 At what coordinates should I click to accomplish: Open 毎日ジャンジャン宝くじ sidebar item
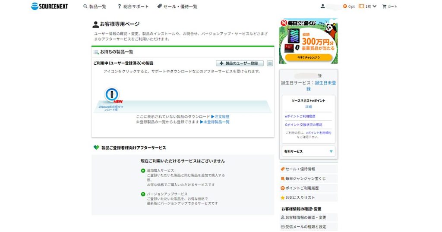tap(308, 179)
